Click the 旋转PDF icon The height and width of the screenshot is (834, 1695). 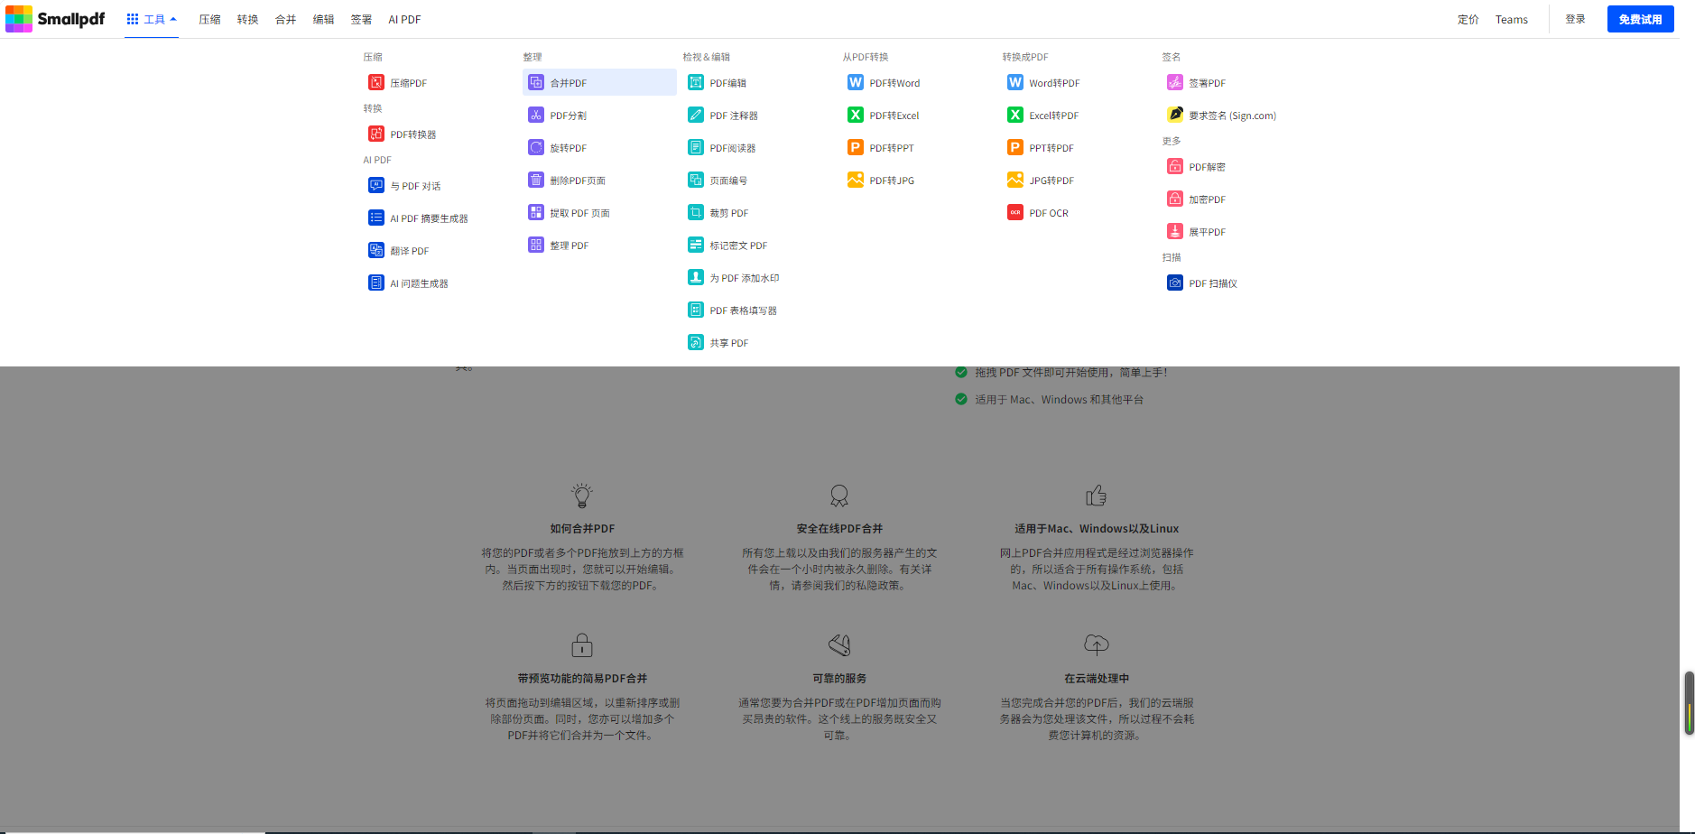[536, 148]
